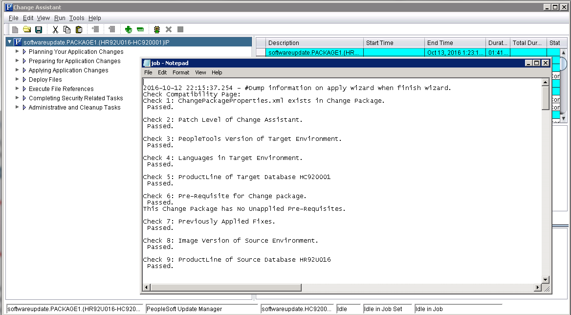Open the Change Assistant File menu
This screenshot has height=315, width=571.
pos(14,18)
